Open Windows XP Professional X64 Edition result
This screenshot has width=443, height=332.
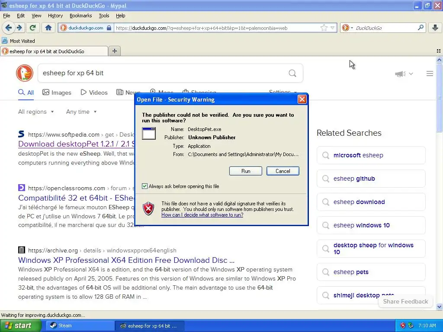coord(126,260)
